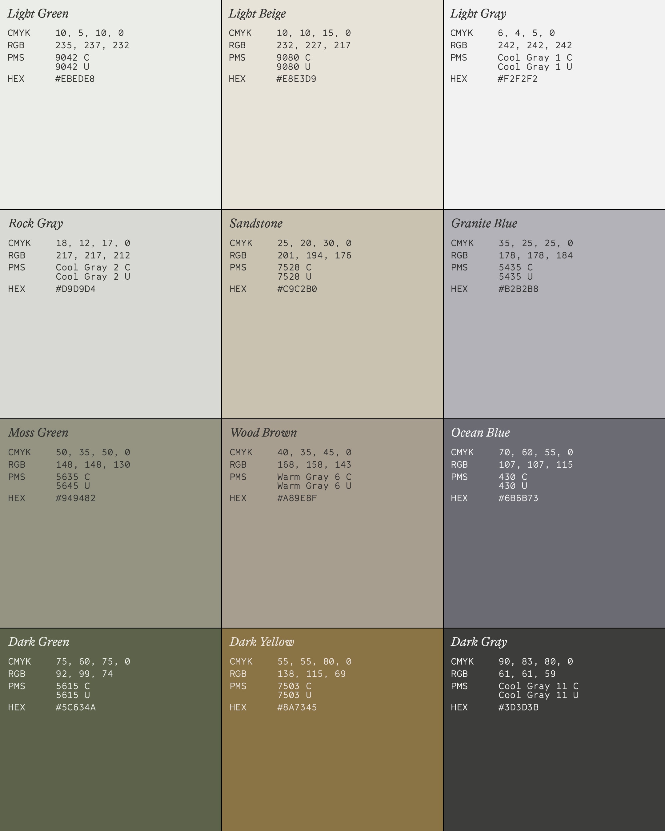The image size is (665, 831).
Task: Click the #8A7345 hex code text
Action: (297, 707)
